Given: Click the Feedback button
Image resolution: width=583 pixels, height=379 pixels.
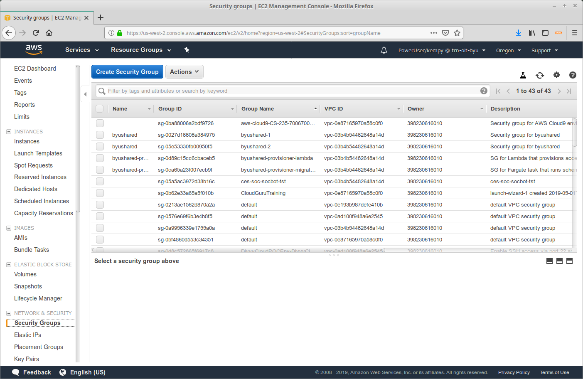Looking at the screenshot, I should (32, 372).
